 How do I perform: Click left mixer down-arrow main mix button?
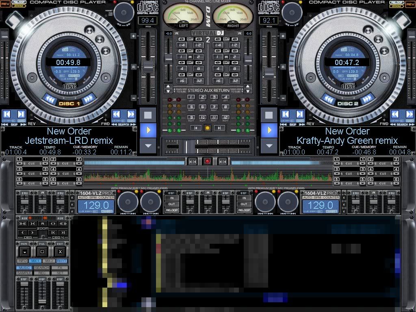(x=168, y=91)
